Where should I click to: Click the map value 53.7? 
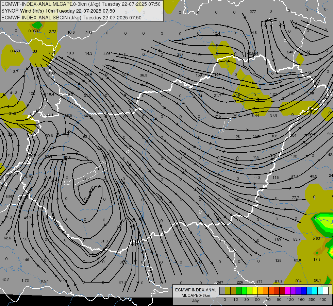point(297,239)
